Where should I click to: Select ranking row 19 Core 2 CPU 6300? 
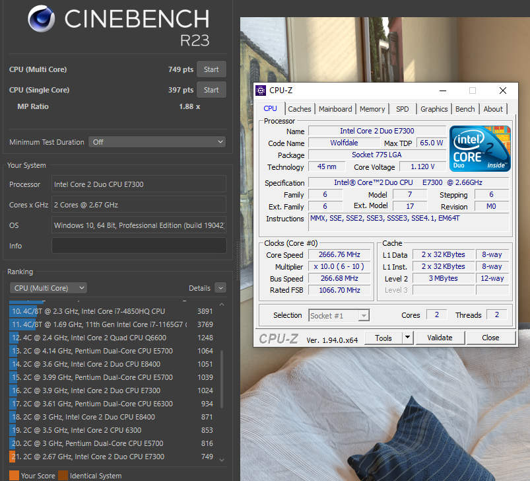tap(113, 430)
